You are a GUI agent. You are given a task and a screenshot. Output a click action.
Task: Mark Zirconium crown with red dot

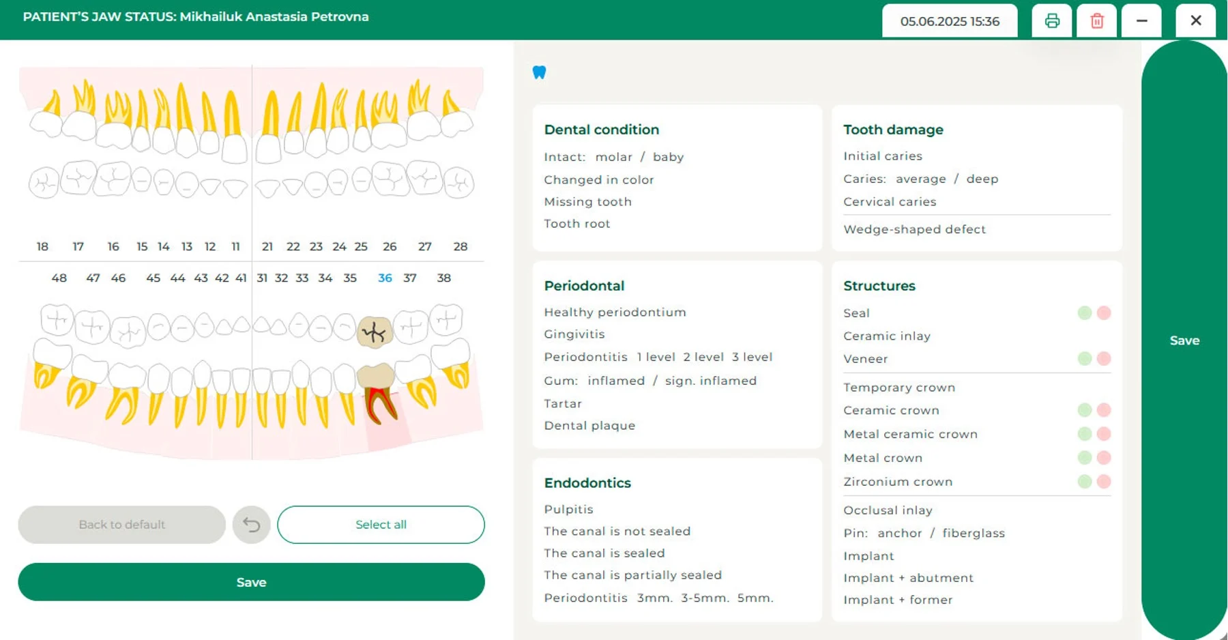(x=1104, y=482)
